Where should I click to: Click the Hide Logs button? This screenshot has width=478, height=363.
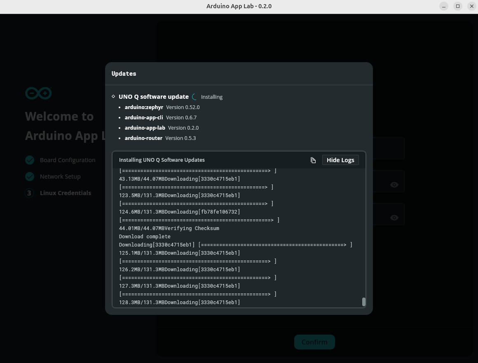340,160
